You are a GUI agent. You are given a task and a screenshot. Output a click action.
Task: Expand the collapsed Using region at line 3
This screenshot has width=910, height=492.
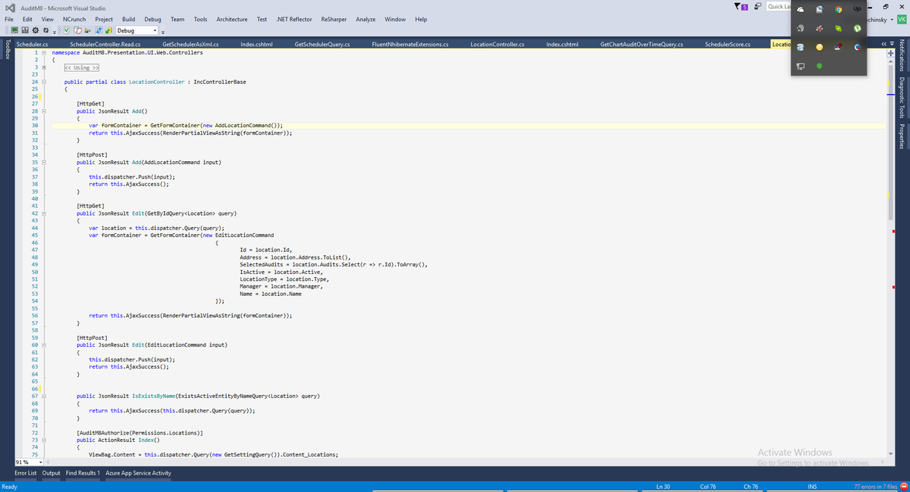point(44,67)
